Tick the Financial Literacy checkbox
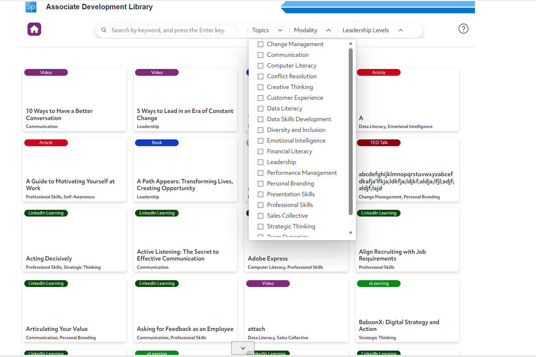Image resolution: width=536 pixels, height=357 pixels. point(260,152)
